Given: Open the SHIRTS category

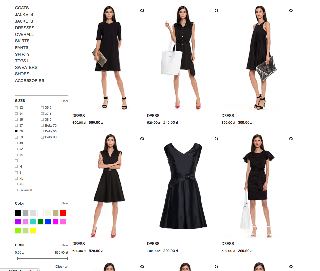Looking at the screenshot, I should [x=22, y=55].
